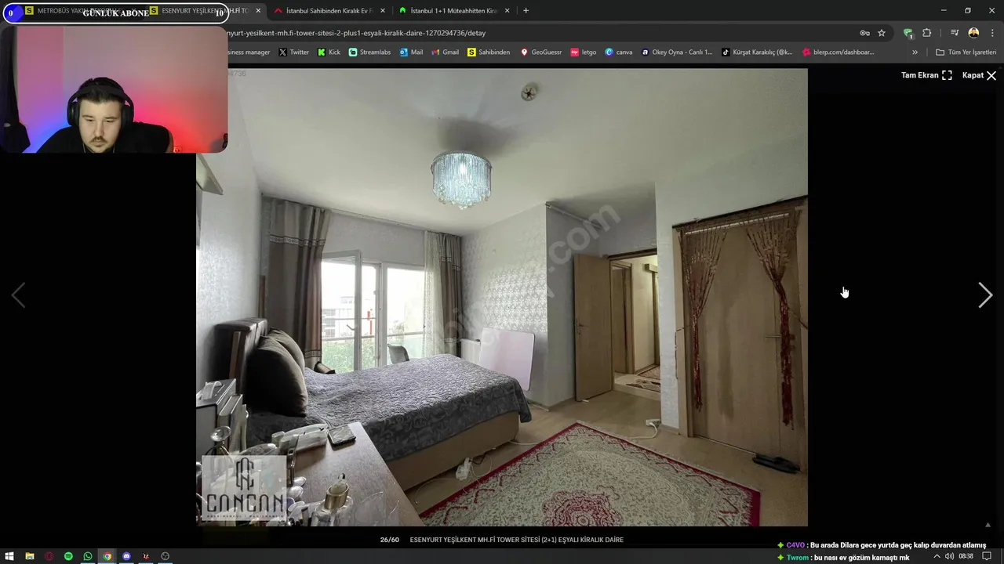The width and height of the screenshot is (1004, 564).
Task: Open the volume control in system tray
Action: [949, 556]
